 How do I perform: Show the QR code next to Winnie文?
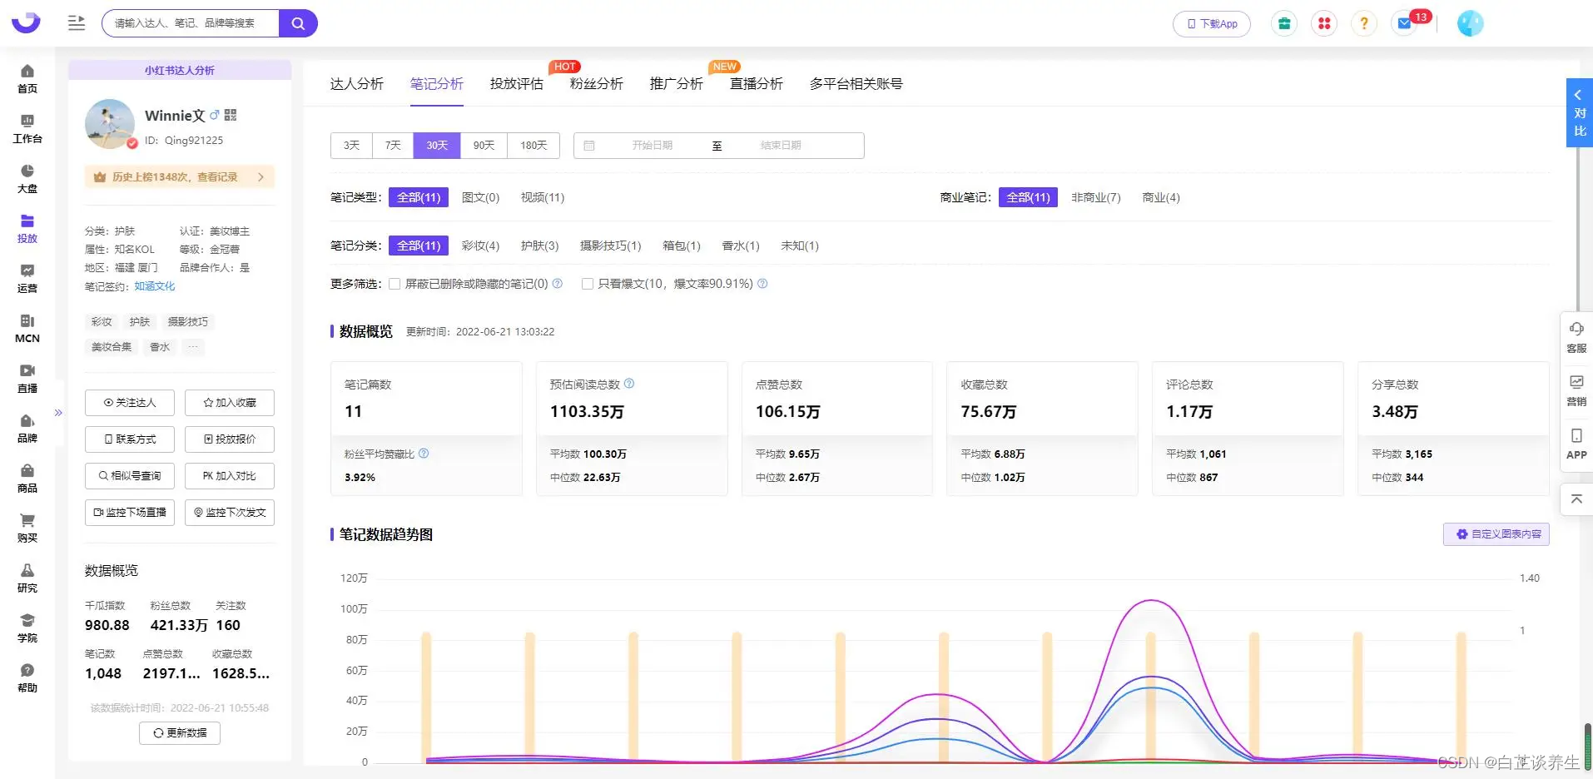(231, 115)
